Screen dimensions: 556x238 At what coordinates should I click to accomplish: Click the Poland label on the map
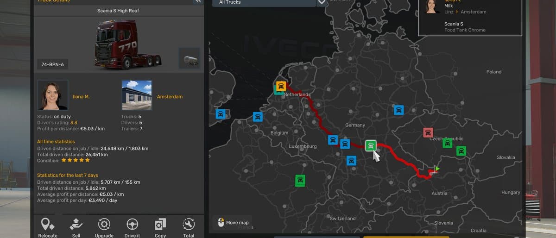(494, 72)
